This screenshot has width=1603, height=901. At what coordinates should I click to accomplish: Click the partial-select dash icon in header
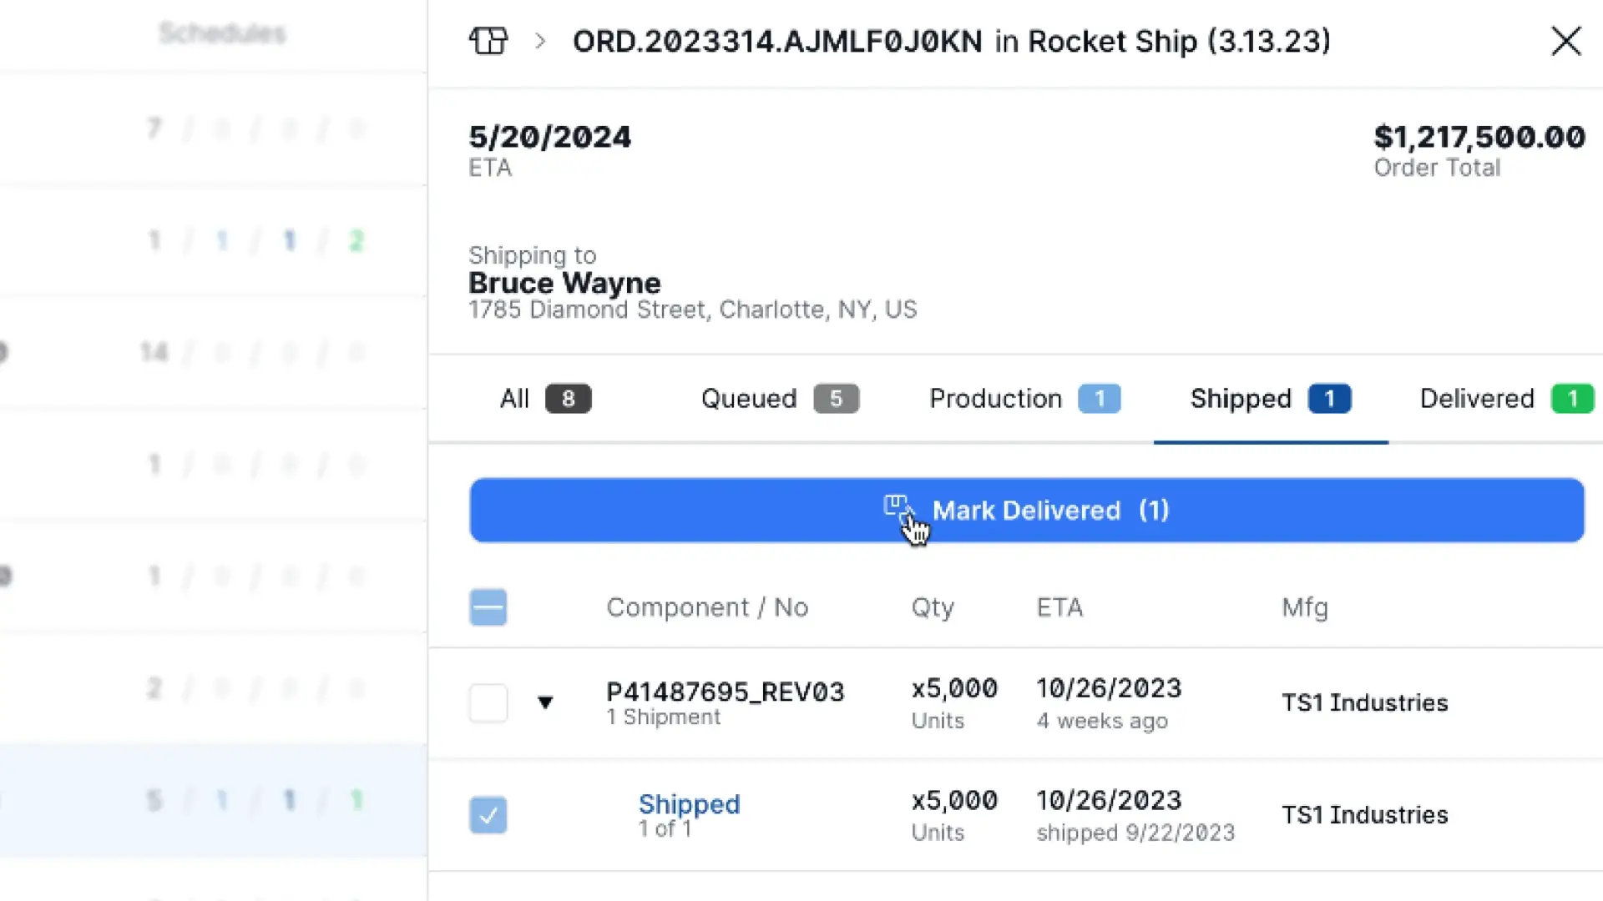point(488,607)
